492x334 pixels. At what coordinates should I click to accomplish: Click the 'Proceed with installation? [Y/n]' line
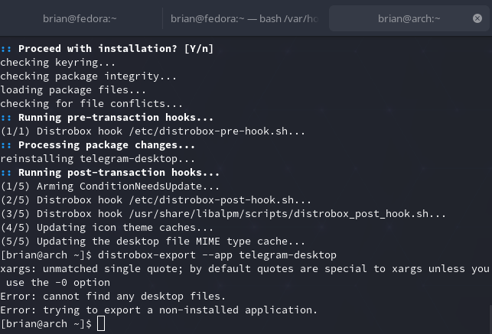115,49
